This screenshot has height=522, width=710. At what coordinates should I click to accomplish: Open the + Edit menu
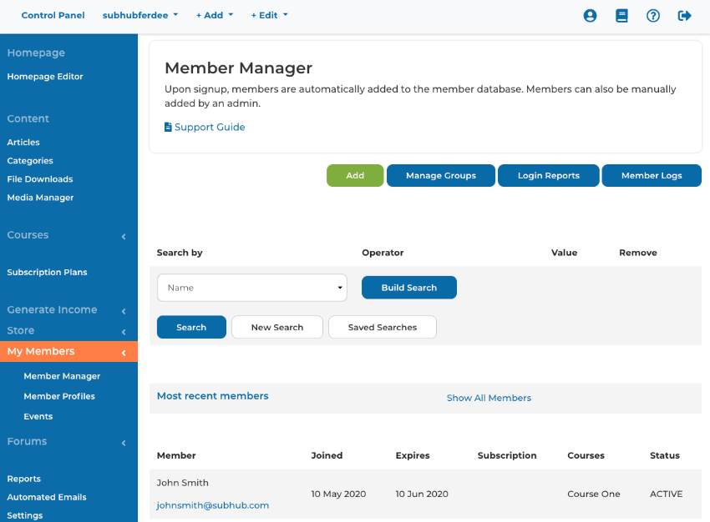point(269,15)
